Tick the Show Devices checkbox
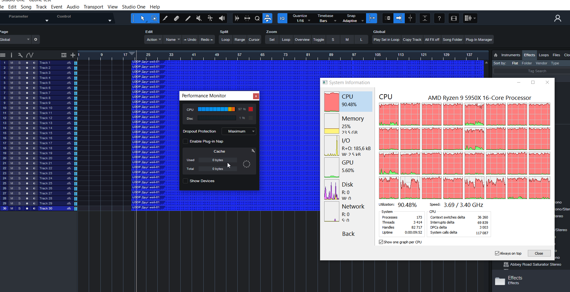 click(x=185, y=181)
